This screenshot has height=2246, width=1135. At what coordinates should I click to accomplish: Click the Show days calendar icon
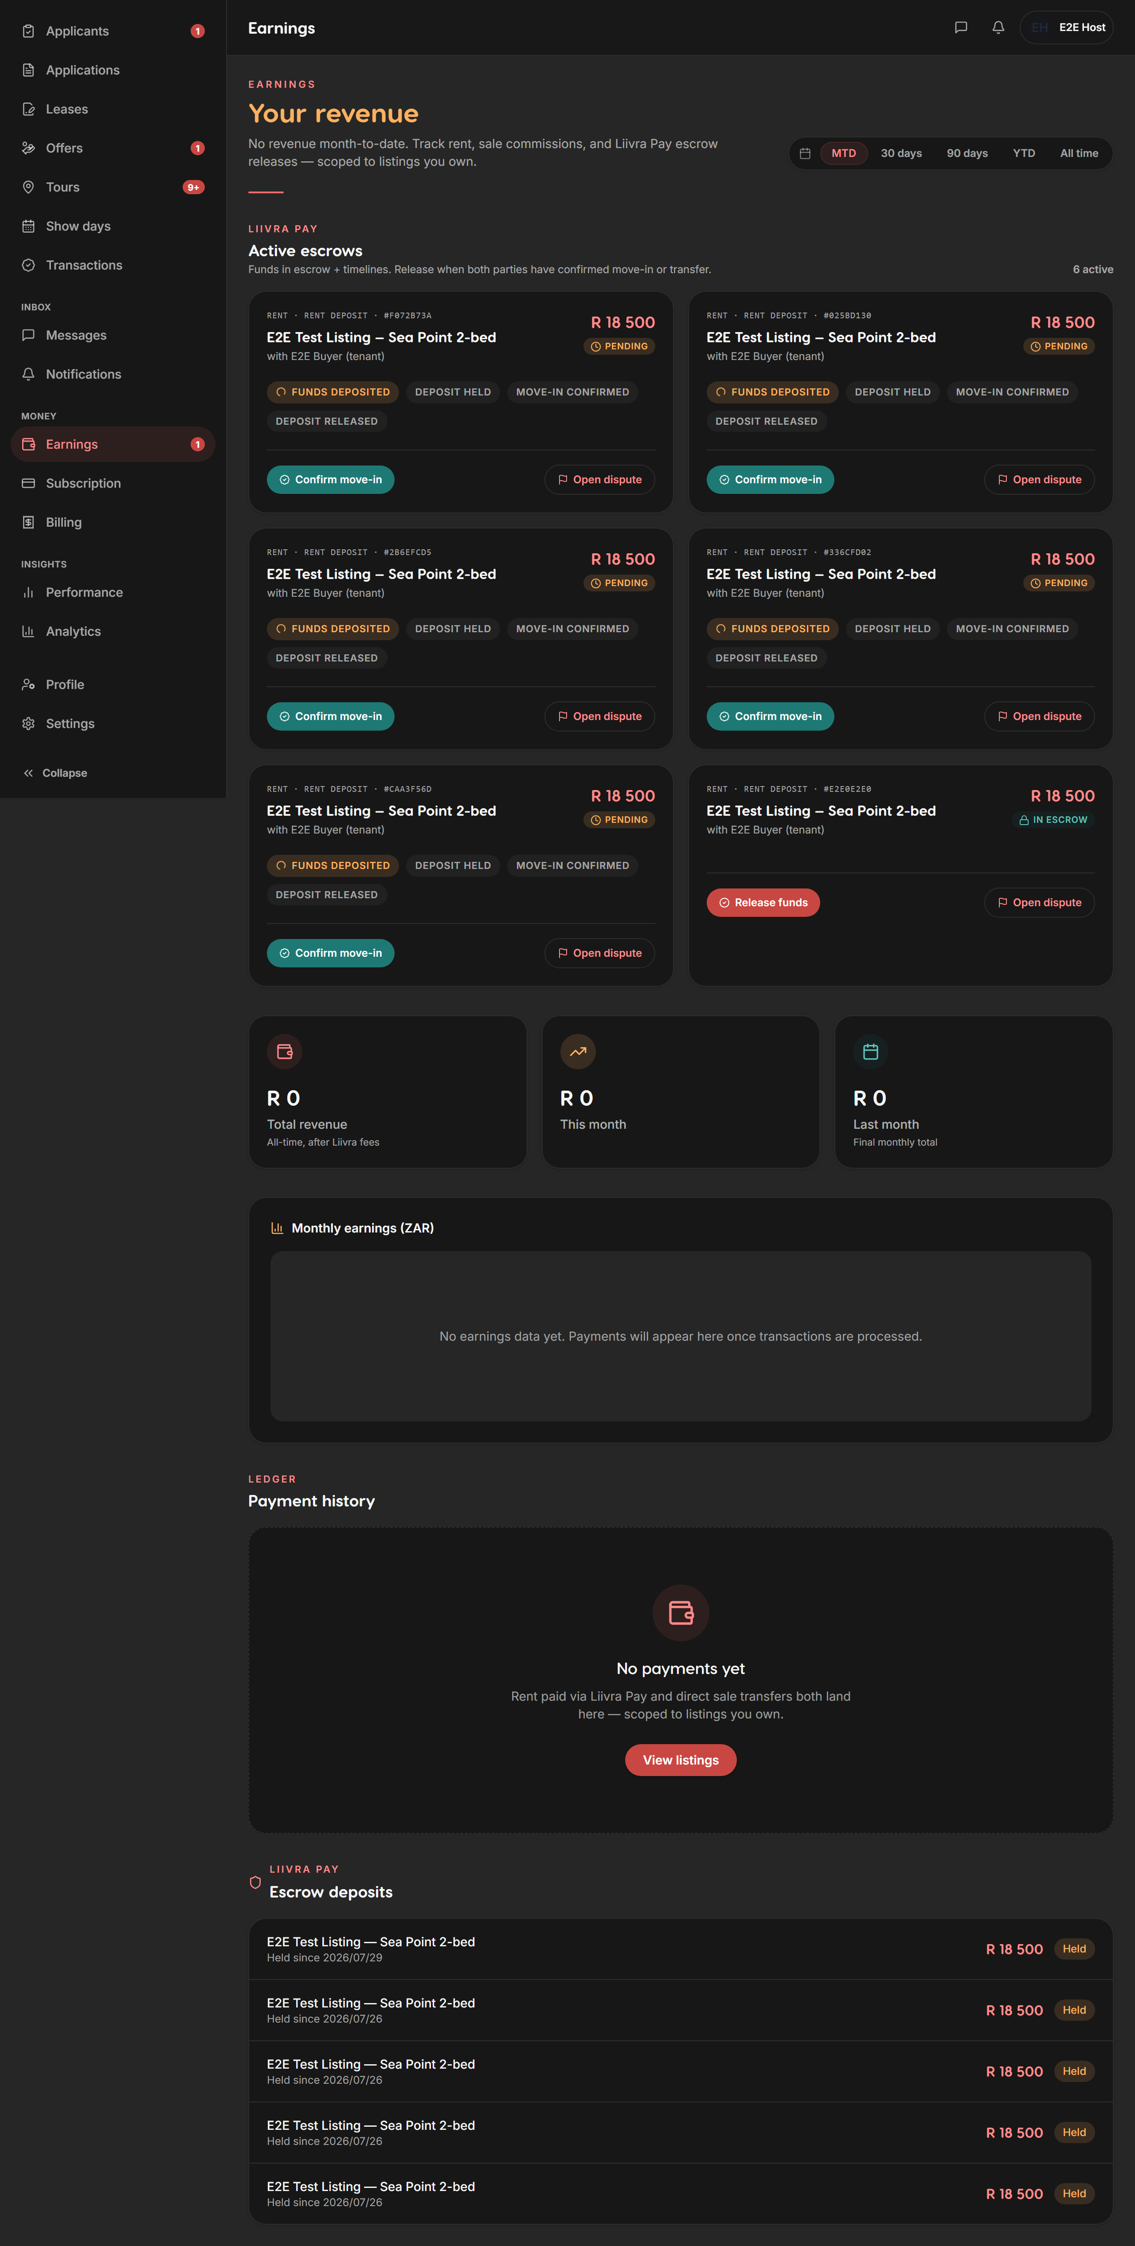tap(29, 227)
